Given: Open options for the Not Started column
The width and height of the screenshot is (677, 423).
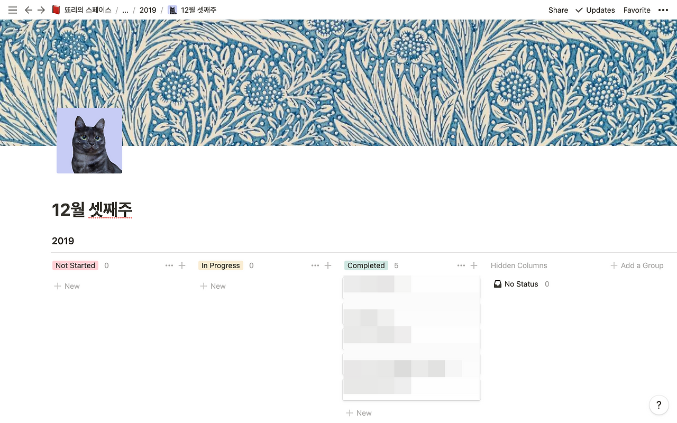Looking at the screenshot, I should [x=169, y=265].
